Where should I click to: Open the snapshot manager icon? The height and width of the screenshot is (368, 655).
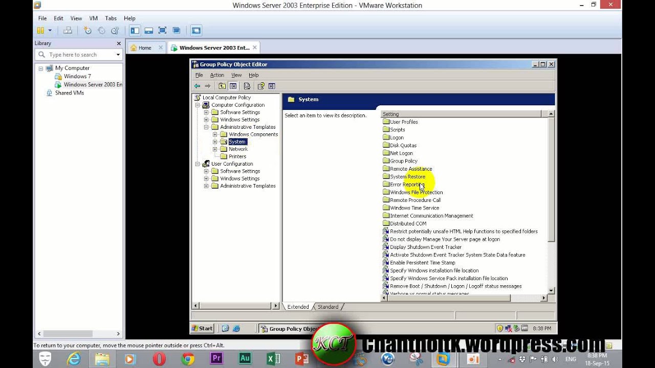tap(115, 31)
